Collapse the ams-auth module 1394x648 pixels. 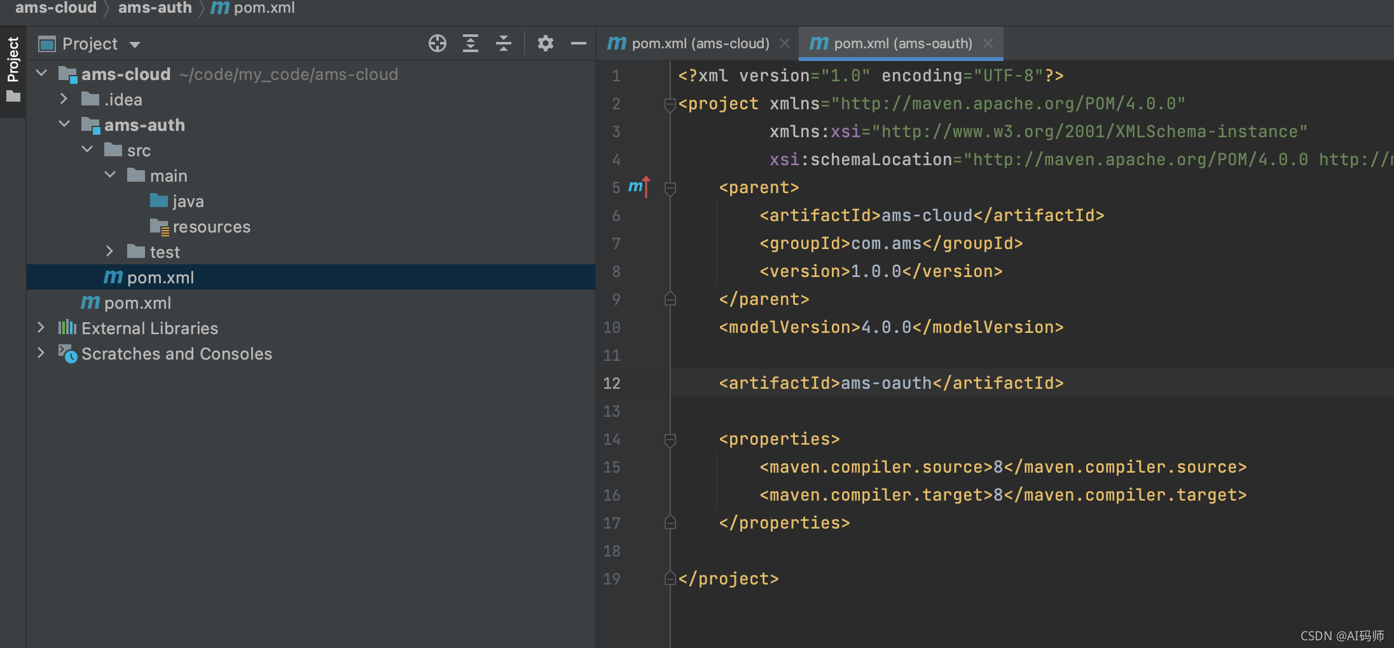pos(64,125)
